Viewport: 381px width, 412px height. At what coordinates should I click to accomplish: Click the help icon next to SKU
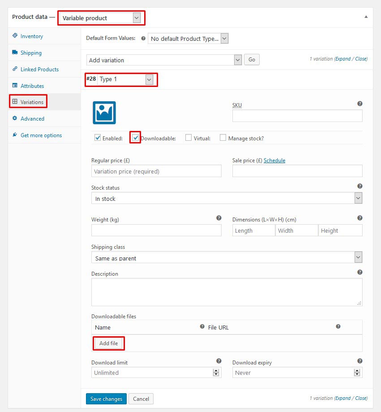pos(360,104)
